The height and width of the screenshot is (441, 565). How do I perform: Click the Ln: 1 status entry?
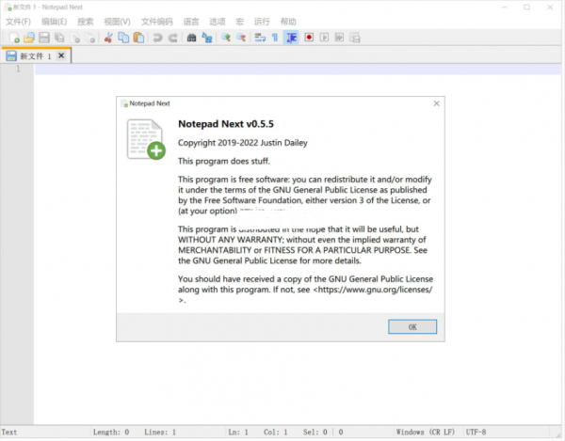point(238,432)
